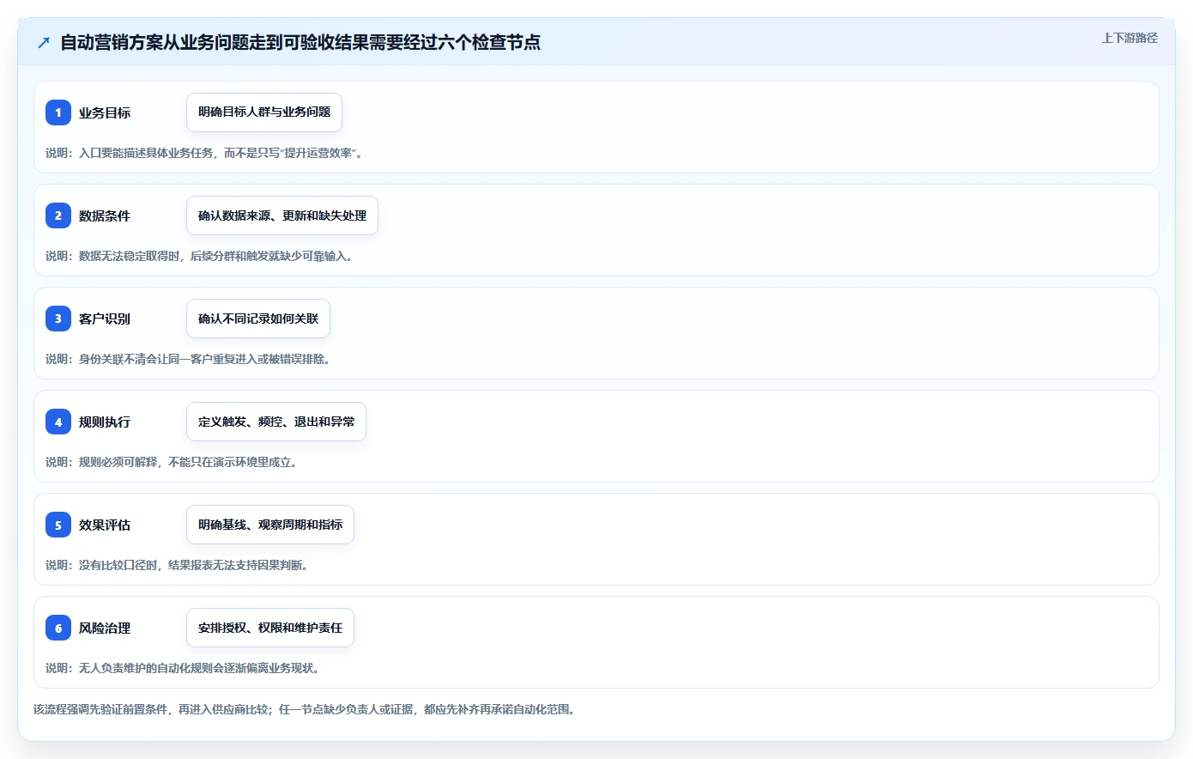
Task: Click the 客户识别 step title
Action: [105, 319]
